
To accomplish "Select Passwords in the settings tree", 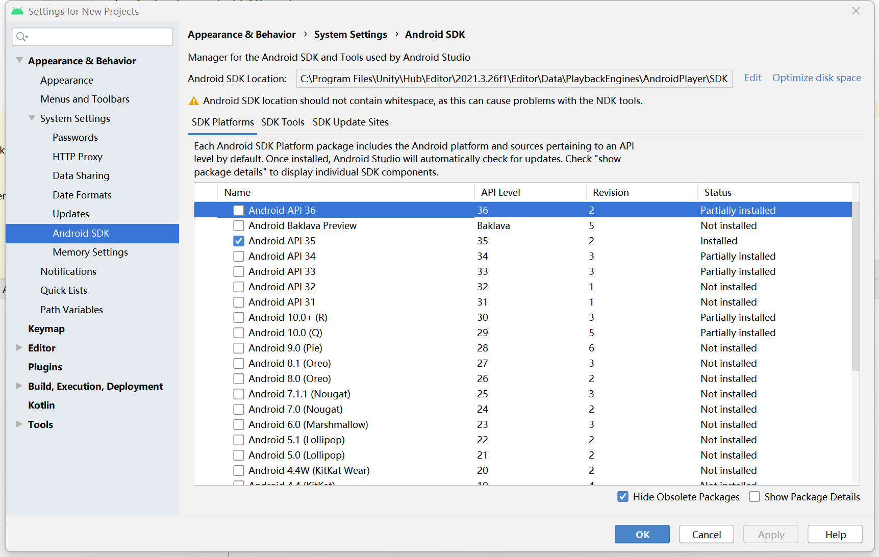I will (75, 137).
